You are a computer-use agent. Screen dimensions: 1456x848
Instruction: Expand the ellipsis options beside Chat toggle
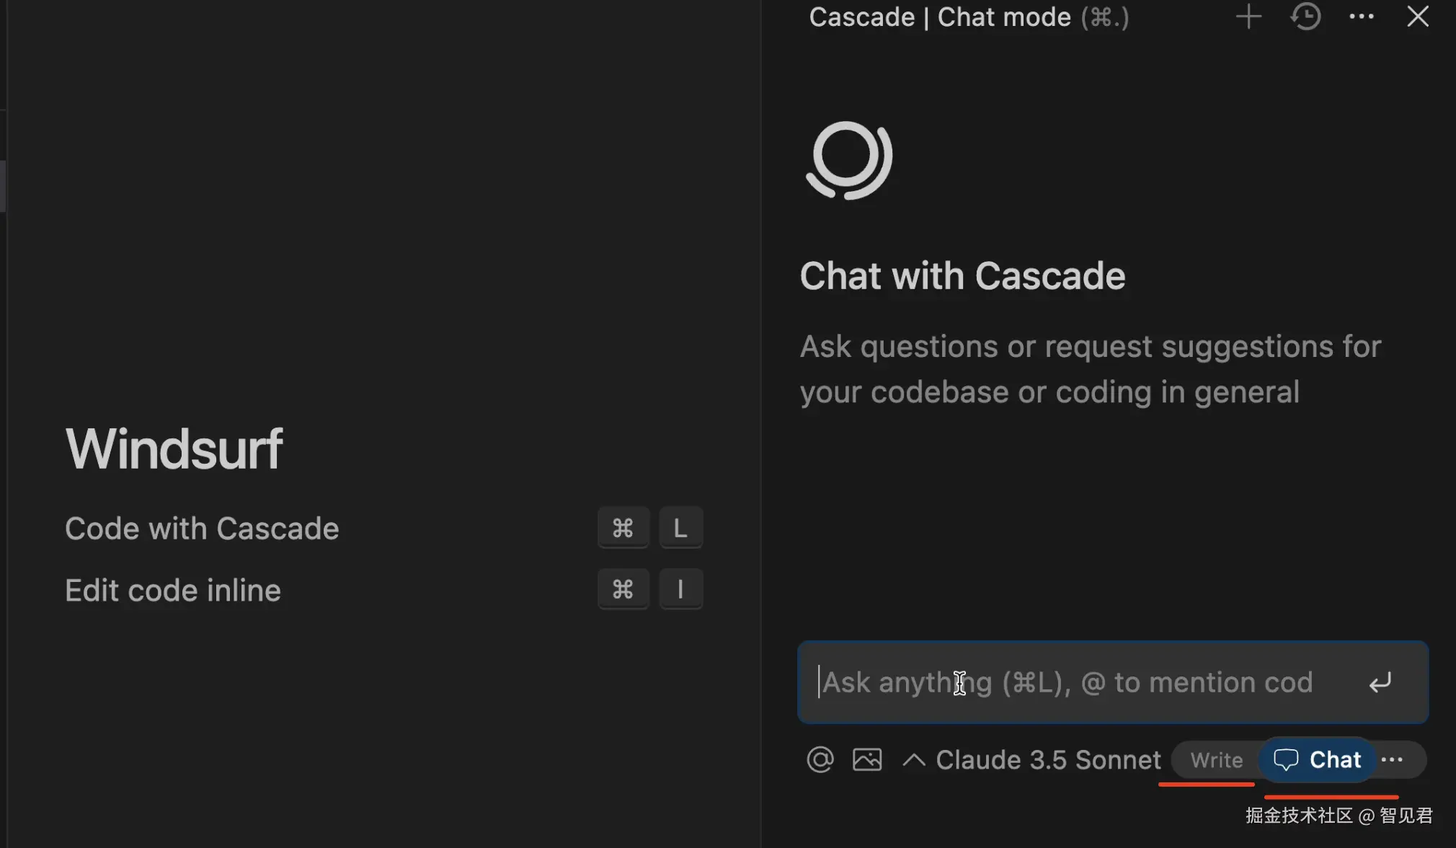tap(1392, 760)
